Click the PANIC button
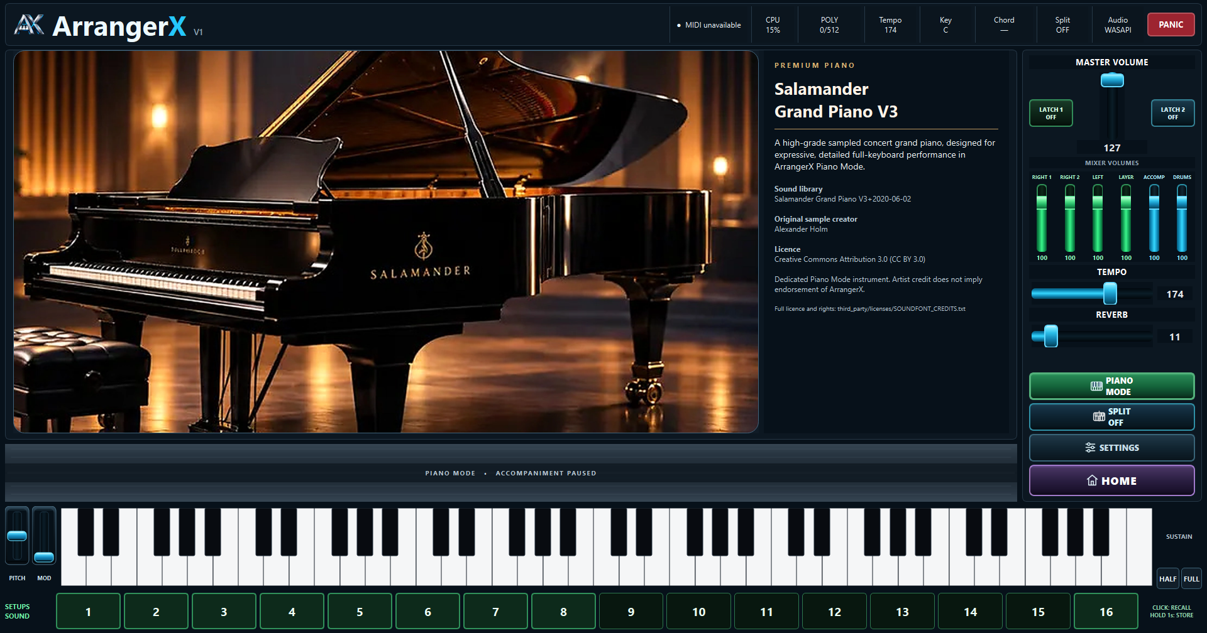 1171,24
